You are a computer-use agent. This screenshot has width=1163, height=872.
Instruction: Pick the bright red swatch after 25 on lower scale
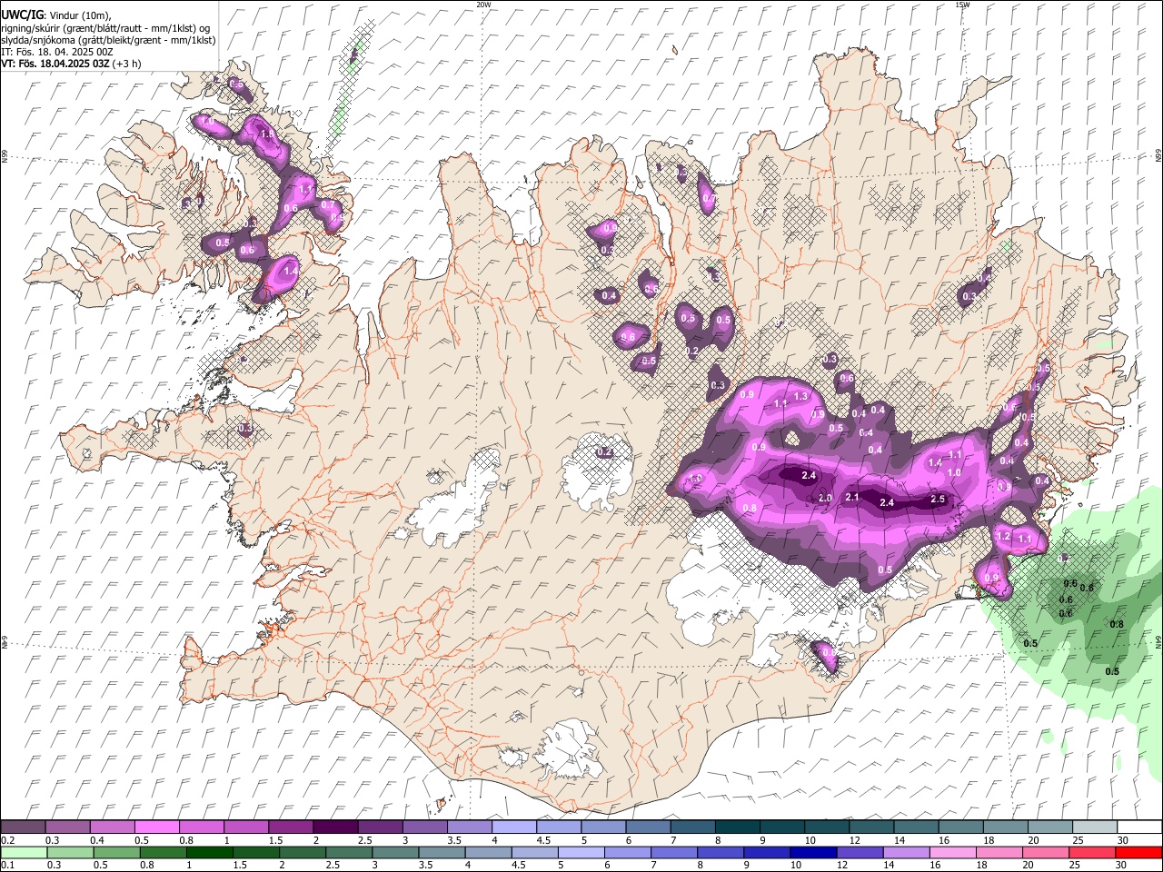click(x=1137, y=852)
